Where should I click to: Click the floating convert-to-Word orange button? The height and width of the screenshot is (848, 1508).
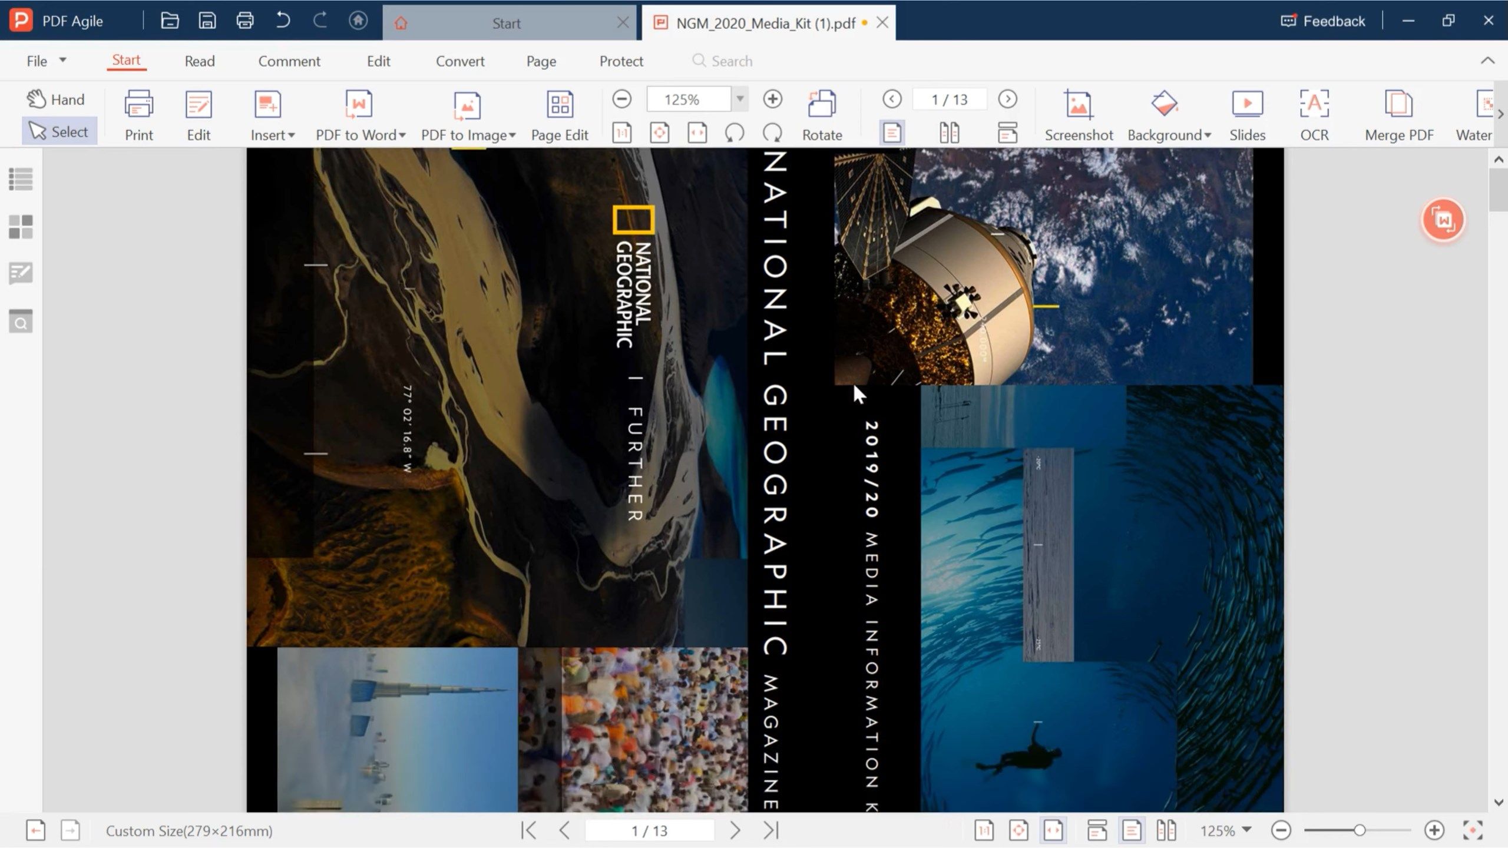1443,220
